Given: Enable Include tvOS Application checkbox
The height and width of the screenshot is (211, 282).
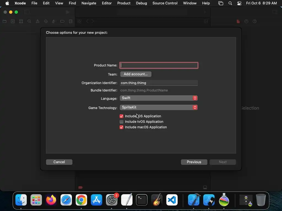Looking at the screenshot, I should coord(121,122).
